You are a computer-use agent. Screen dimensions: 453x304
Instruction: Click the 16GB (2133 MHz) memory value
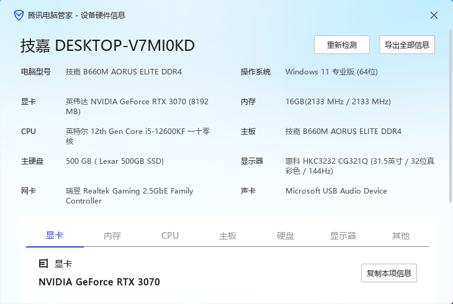click(338, 101)
